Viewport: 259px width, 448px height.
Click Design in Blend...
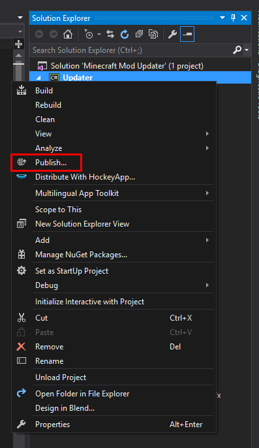[114, 408]
